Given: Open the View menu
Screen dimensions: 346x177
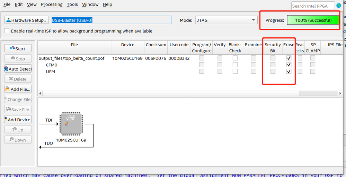Looking at the screenshot, I should pos(32,4).
